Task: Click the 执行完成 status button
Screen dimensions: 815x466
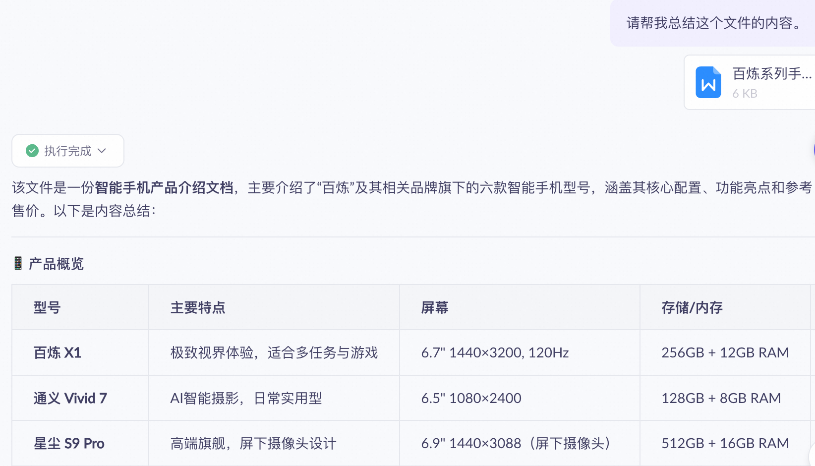Action: click(x=68, y=151)
